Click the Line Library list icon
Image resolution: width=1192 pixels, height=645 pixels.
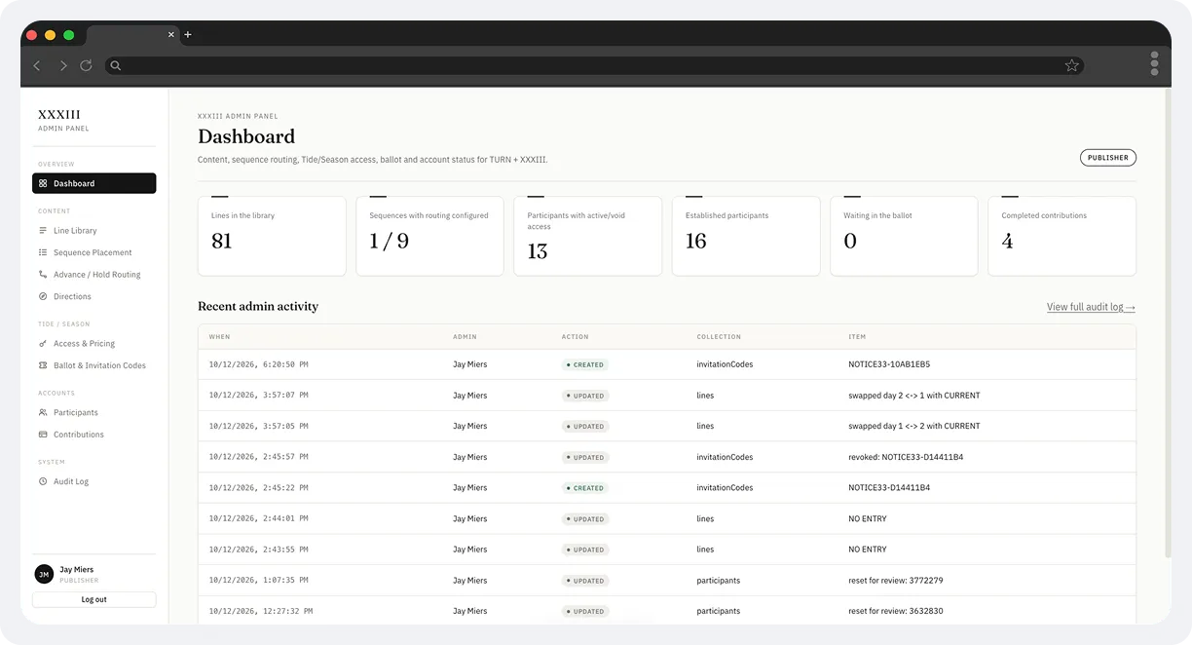(43, 231)
